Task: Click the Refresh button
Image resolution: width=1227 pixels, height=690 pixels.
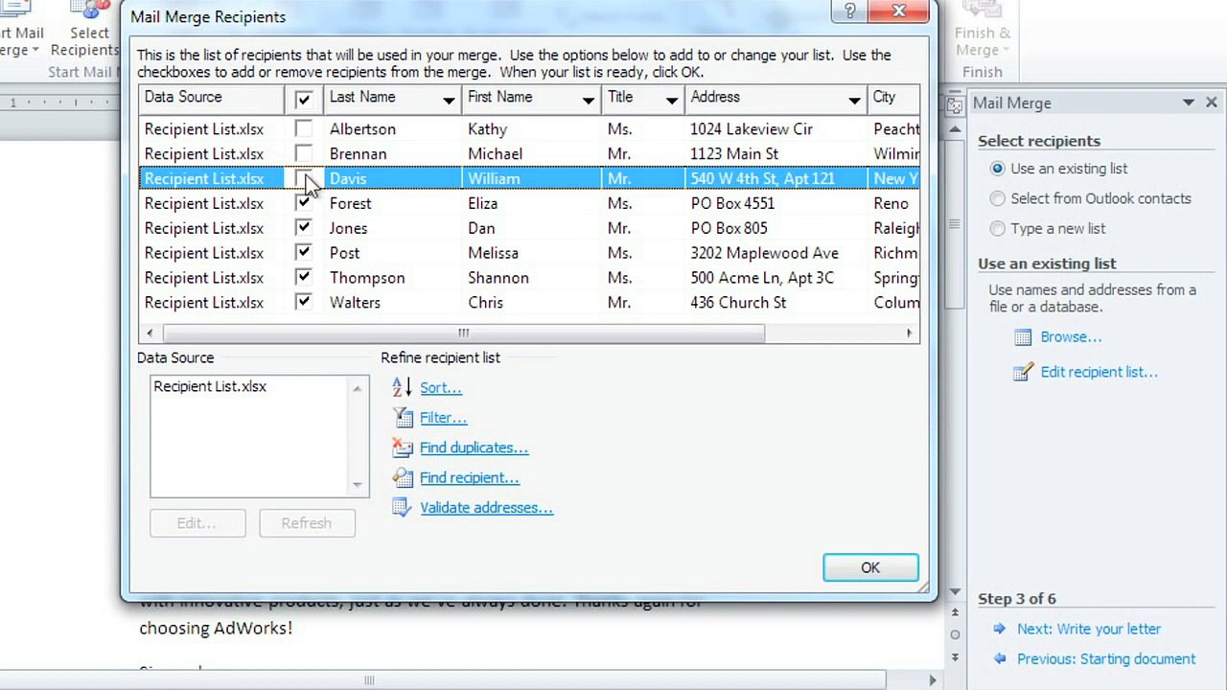Action: 307,523
